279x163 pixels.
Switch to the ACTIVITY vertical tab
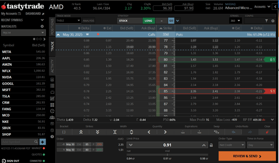point(52,66)
